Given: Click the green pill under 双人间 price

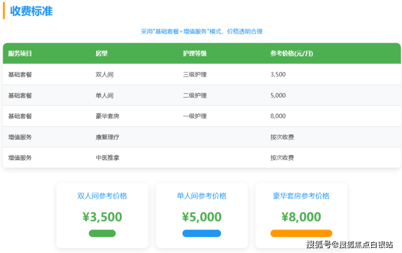Looking at the screenshot, I should (x=102, y=233).
